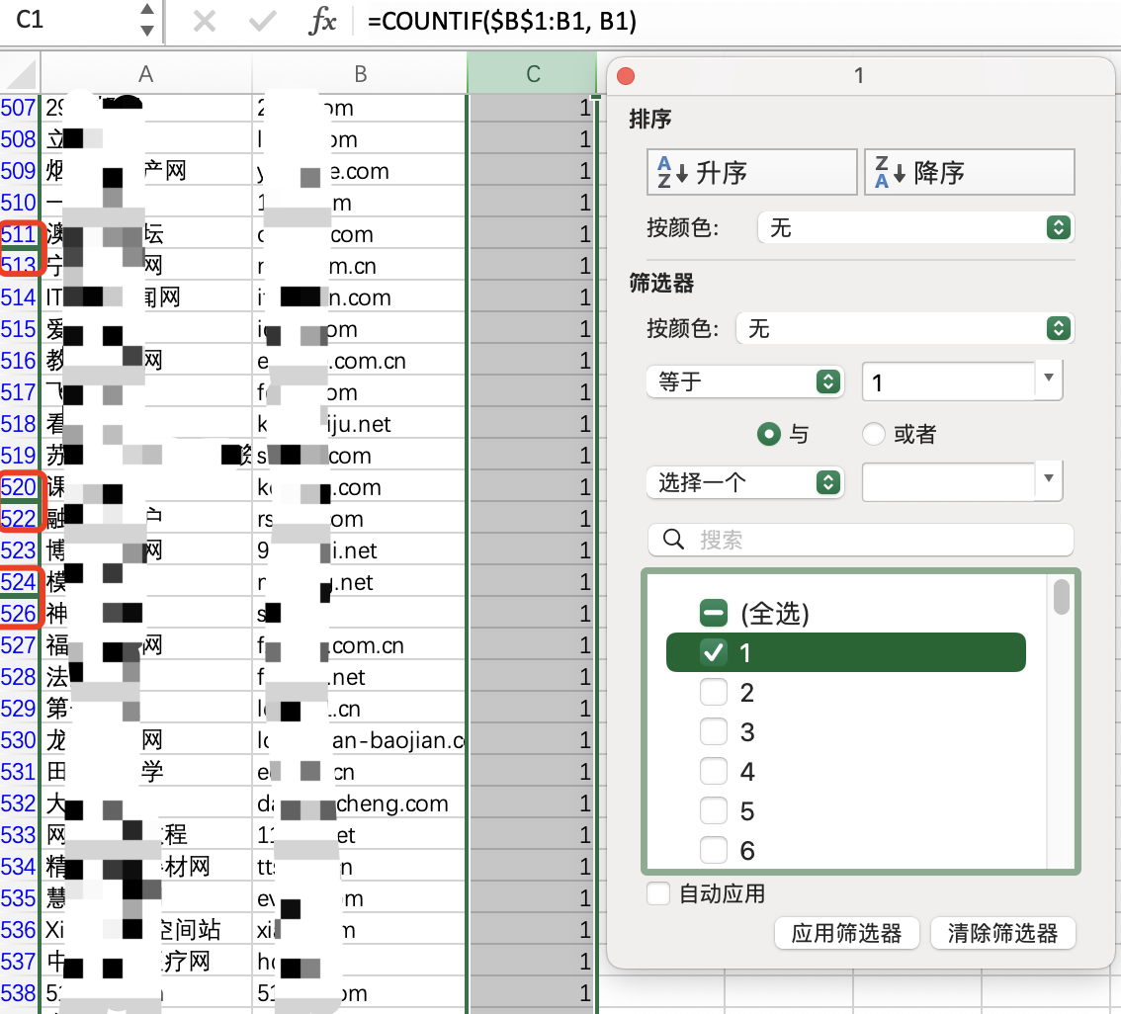Sort ascending with 升序 button
Viewport: 1121px width, 1014px height.
(x=751, y=173)
